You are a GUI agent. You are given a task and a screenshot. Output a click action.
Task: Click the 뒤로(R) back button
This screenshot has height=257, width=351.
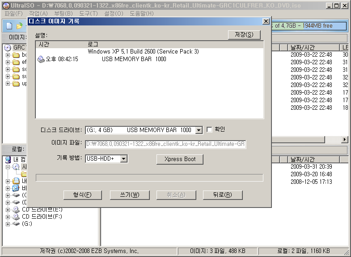[223, 195]
